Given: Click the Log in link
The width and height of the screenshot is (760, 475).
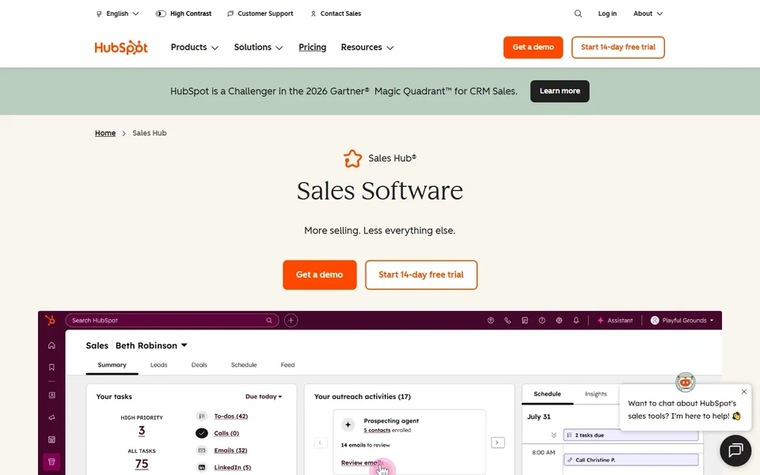Looking at the screenshot, I should 607,13.
